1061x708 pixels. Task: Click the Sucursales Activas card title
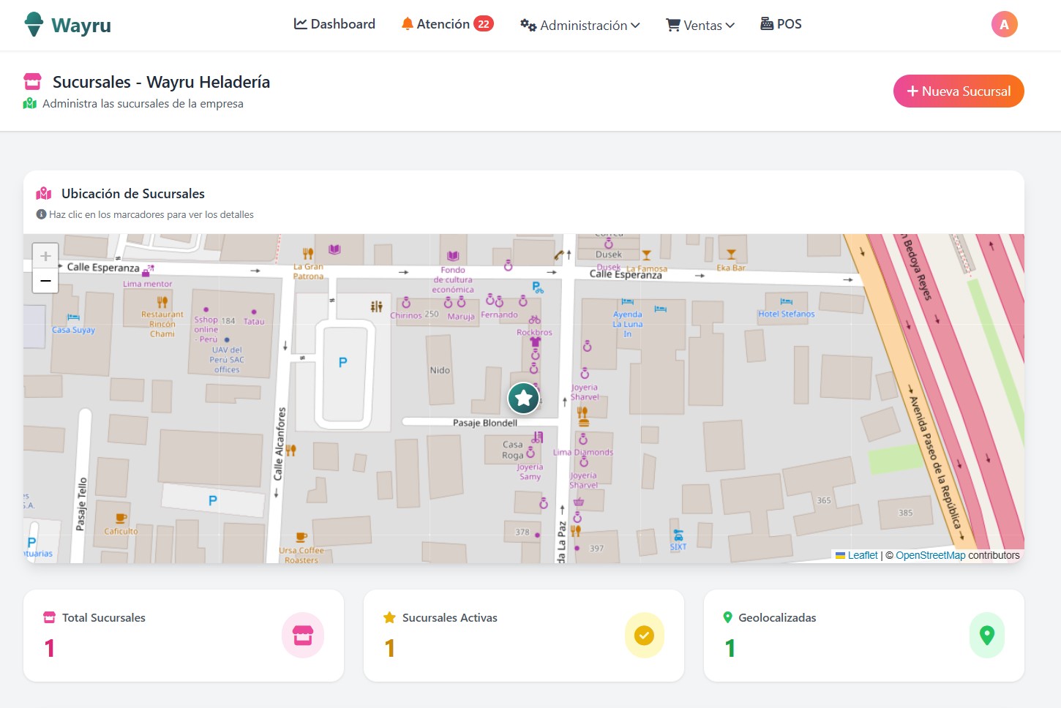click(x=449, y=617)
